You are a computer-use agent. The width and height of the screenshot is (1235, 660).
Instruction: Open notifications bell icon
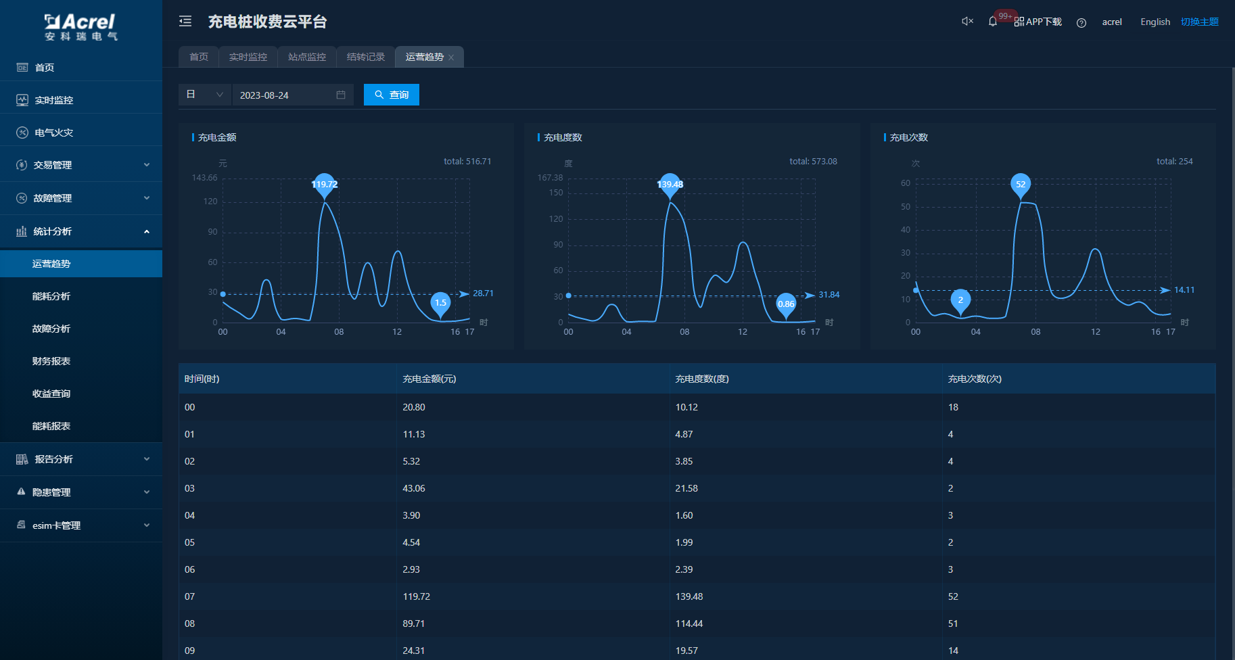993,22
